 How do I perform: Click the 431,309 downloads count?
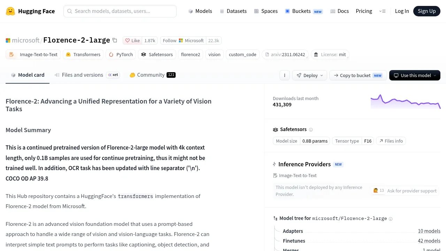point(282,105)
